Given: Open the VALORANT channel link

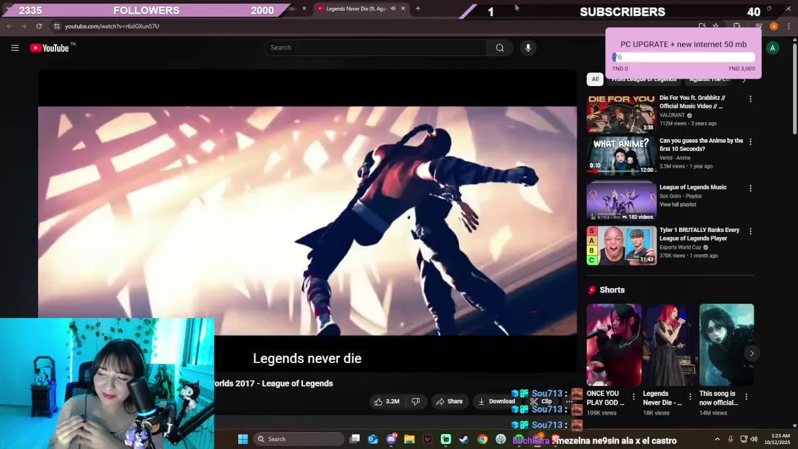Looking at the screenshot, I should (x=673, y=115).
